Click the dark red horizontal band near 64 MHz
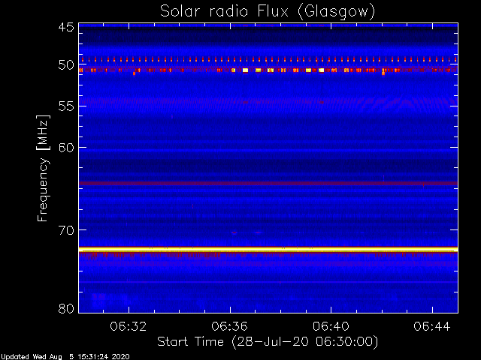481x360 pixels. (x=268, y=183)
